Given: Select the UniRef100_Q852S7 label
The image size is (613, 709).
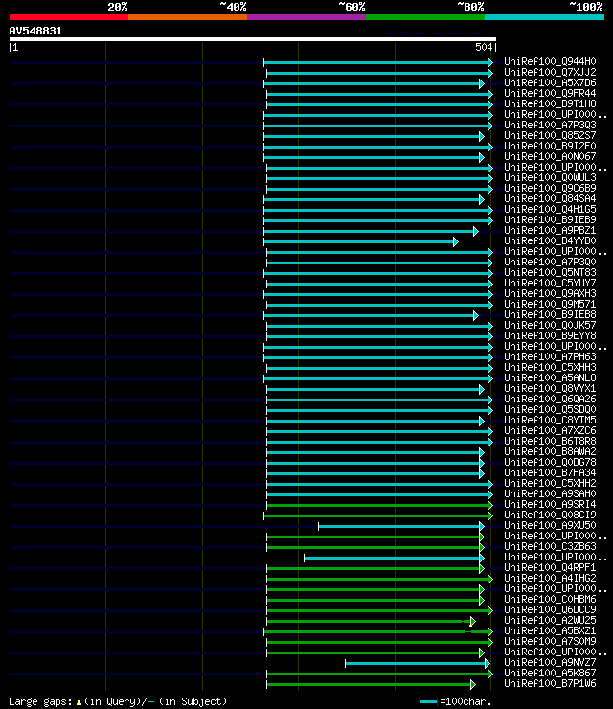Looking at the screenshot, I should (x=550, y=135).
